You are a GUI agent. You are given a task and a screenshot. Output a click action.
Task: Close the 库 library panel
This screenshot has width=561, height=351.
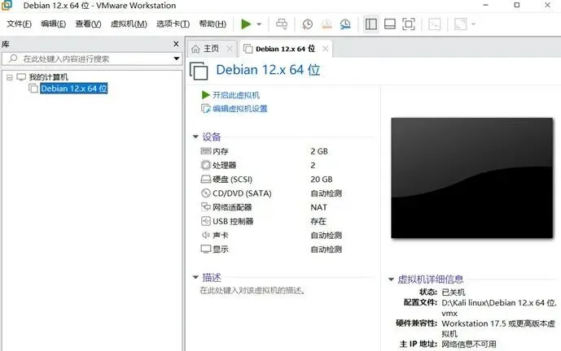(x=176, y=44)
